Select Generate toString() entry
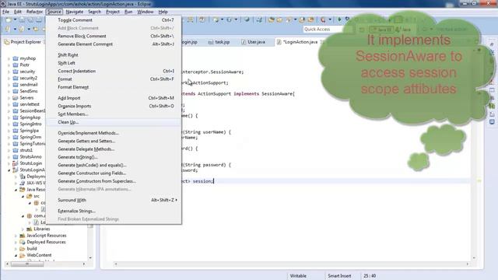This screenshot has width=498, height=280. 114,157
